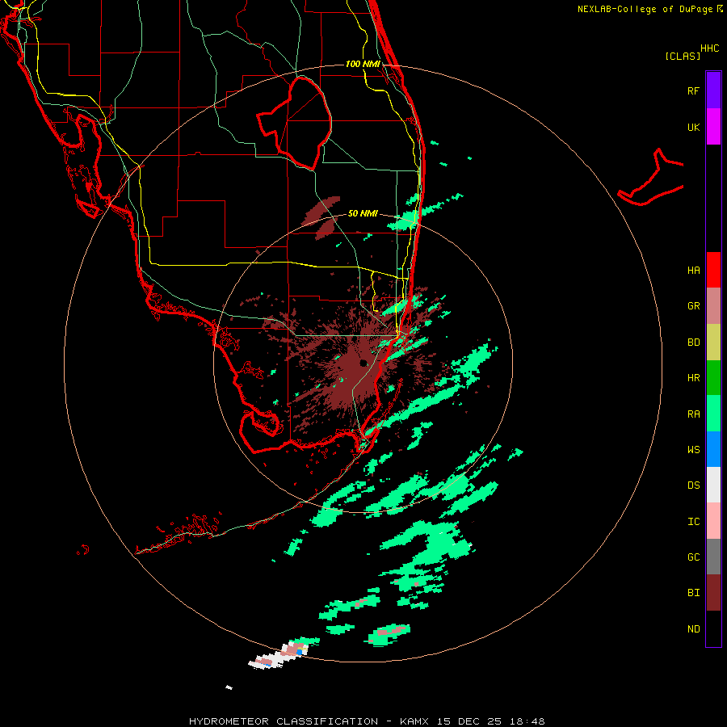Screen dimensions: 727x727
Task: Click the WS legend label
Action: tap(693, 449)
